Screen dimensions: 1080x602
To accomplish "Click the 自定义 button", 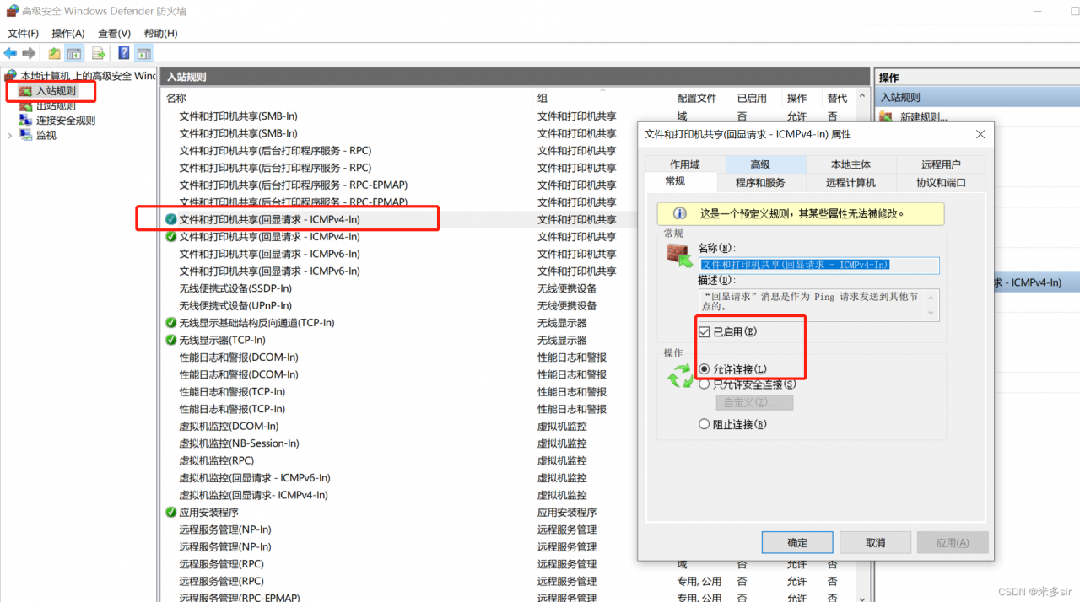I will point(754,403).
